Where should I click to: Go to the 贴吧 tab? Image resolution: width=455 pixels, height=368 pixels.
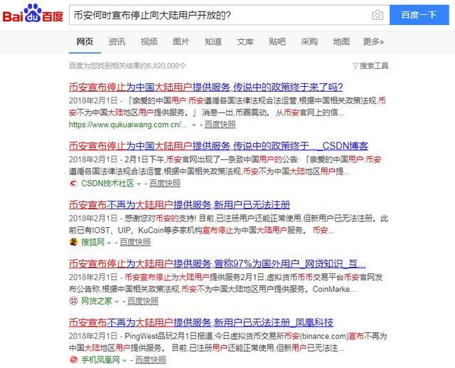[277, 42]
